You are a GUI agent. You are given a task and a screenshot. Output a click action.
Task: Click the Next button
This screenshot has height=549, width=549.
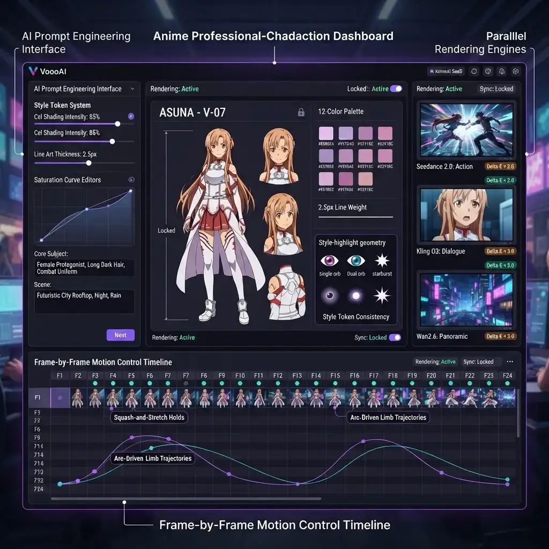tap(121, 335)
